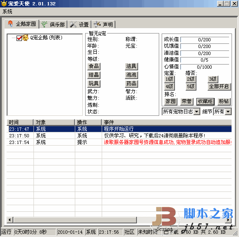This screenshot has height=237, width=239.
Task: Open the 声明 tab
Action: point(103,24)
